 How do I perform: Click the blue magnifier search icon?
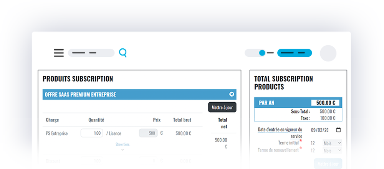(x=123, y=53)
